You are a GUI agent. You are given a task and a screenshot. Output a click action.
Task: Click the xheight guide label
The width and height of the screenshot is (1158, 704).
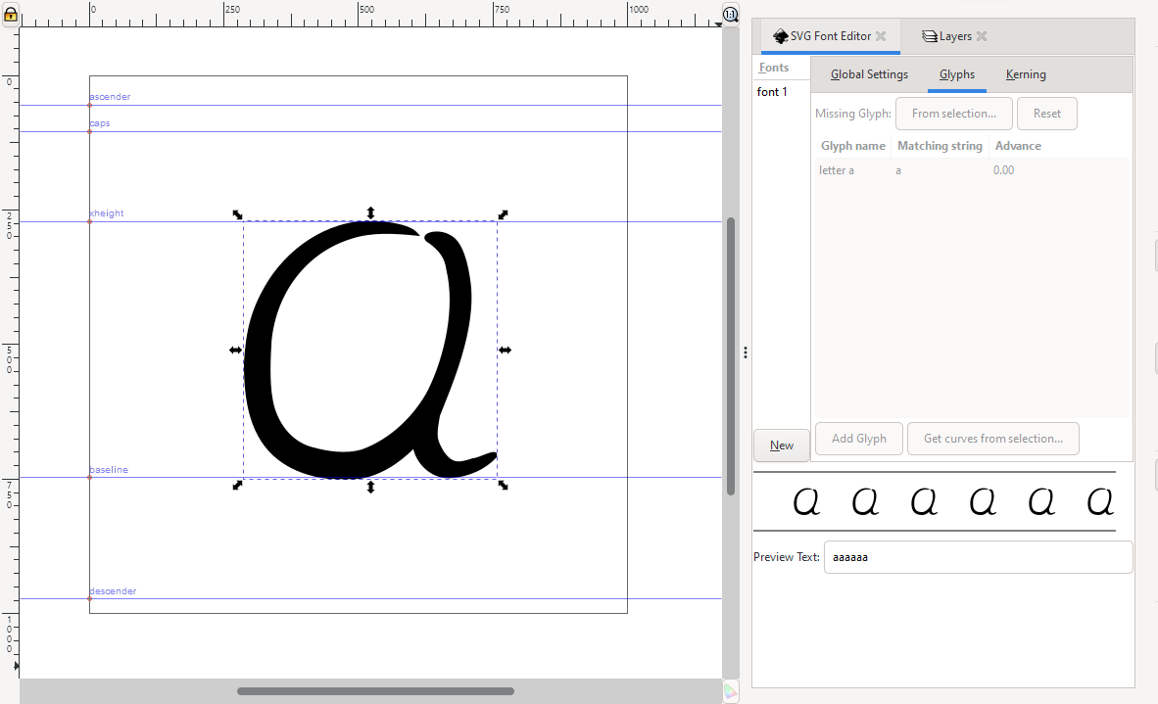click(107, 213)
